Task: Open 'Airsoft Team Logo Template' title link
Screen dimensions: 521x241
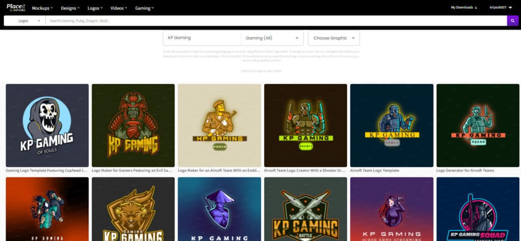Action: [x=374, y=170]
